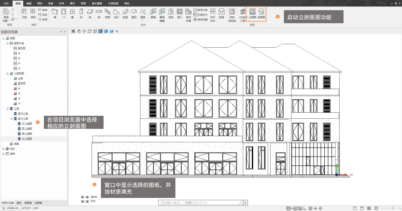402x211 pixels.
Task: Expand the 构件 node in view browser
Action: tap(3, 149)
